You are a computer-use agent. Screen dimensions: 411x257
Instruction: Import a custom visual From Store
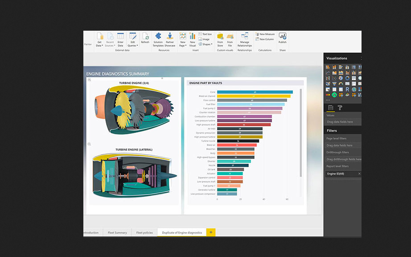[220, 37]
